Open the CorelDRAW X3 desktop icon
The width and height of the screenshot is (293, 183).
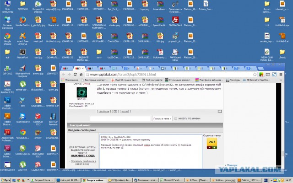point(7,165)
